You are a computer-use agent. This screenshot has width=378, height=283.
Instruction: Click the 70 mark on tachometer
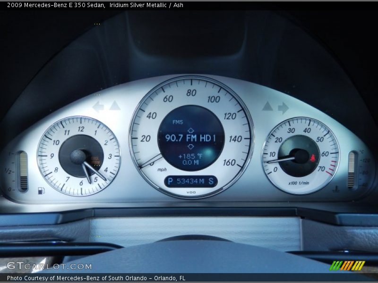click(x=321, y=169)
